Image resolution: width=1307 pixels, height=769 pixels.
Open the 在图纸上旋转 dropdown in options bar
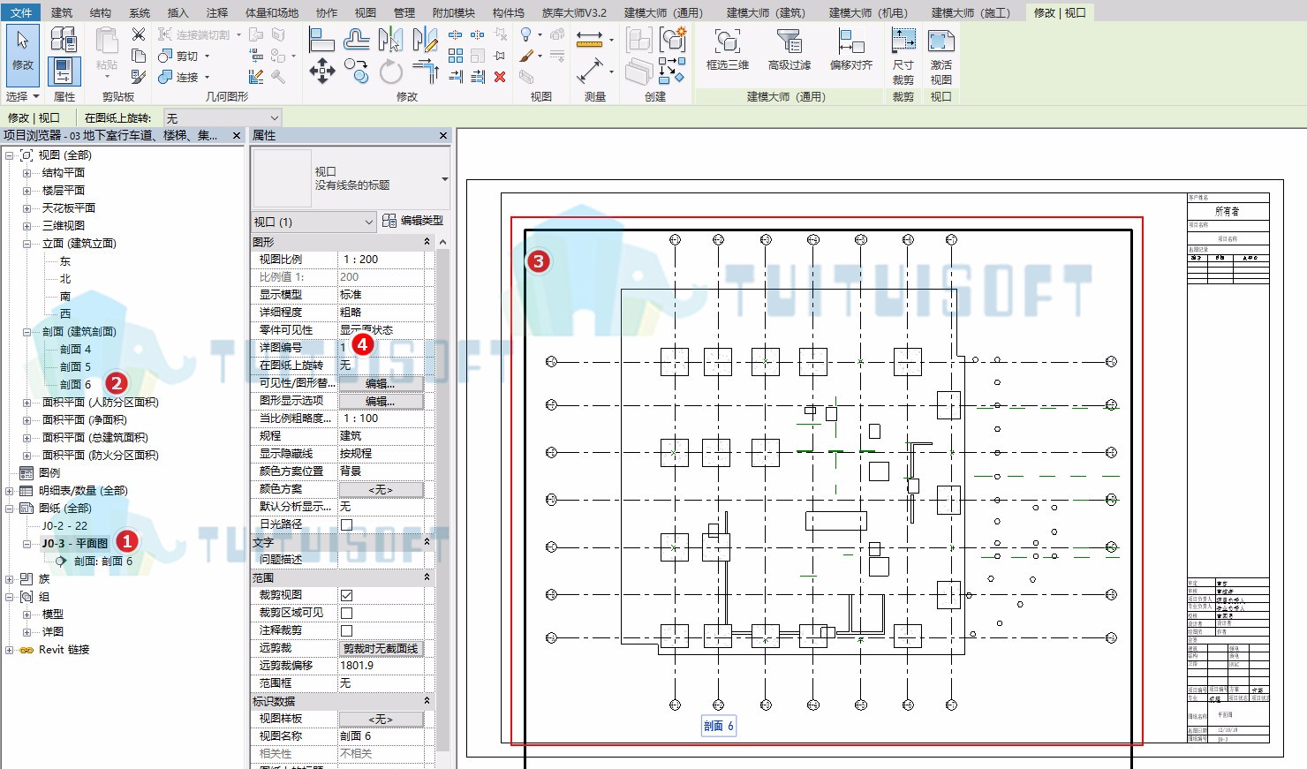[223, 117]
